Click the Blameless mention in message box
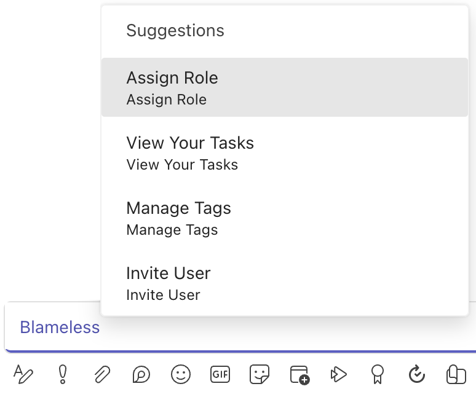 click(x=60, y=328)
